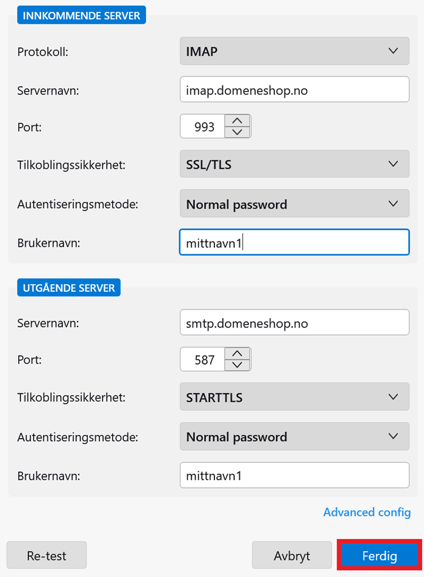Viewport: 424px width, 577px height.
Task: Focus the incoming Brukernavn field
Action: click(294, 243)
